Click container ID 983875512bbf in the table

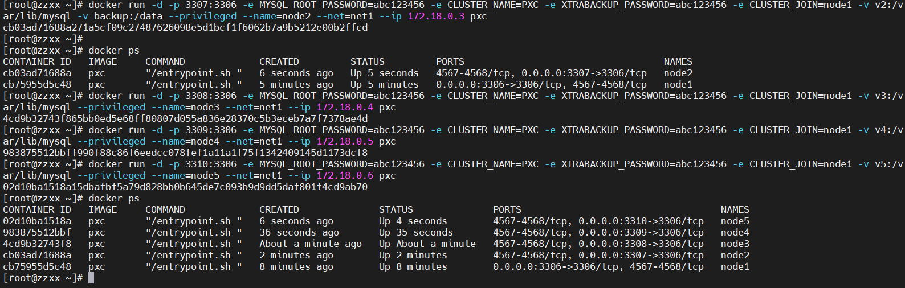(x=37, y=232)
